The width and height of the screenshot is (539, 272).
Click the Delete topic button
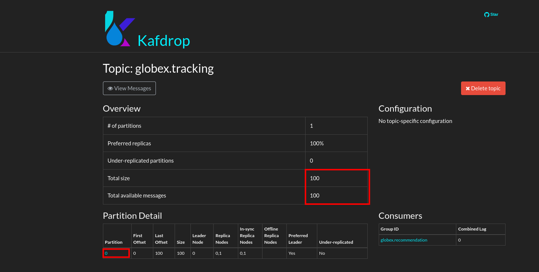click(x=483, y=88)
